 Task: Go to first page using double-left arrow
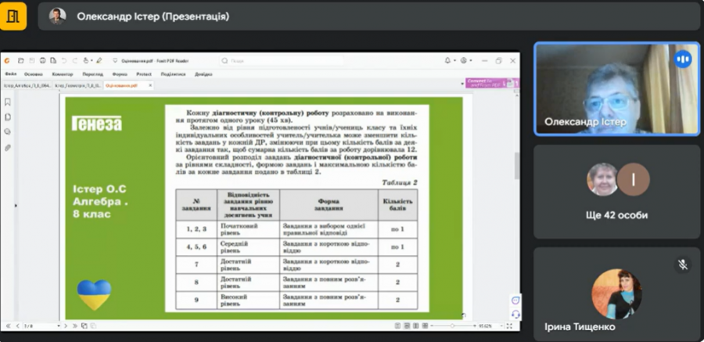(8, 326)
